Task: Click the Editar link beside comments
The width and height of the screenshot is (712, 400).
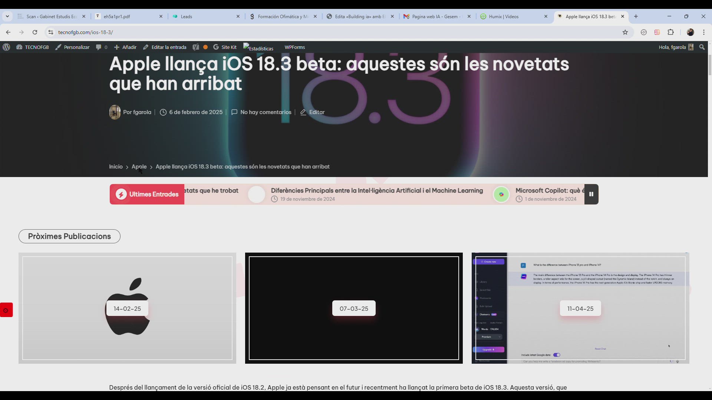Action: click(x=316, y=112)
